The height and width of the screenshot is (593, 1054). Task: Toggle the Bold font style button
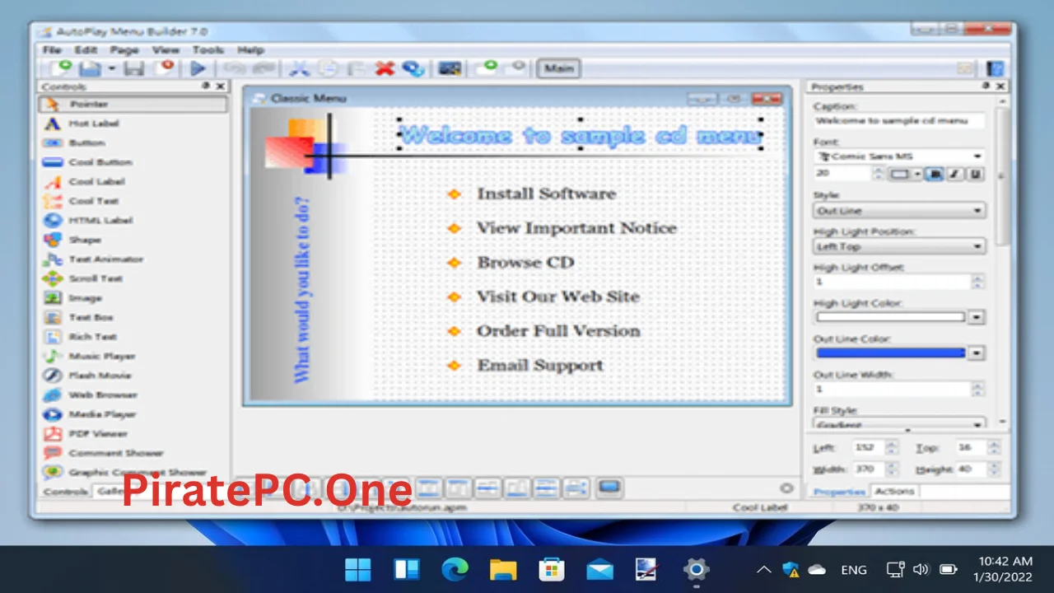point(935,174)
